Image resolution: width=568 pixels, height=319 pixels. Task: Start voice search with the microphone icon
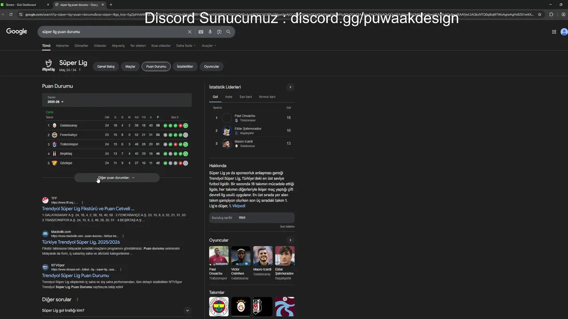210,32
